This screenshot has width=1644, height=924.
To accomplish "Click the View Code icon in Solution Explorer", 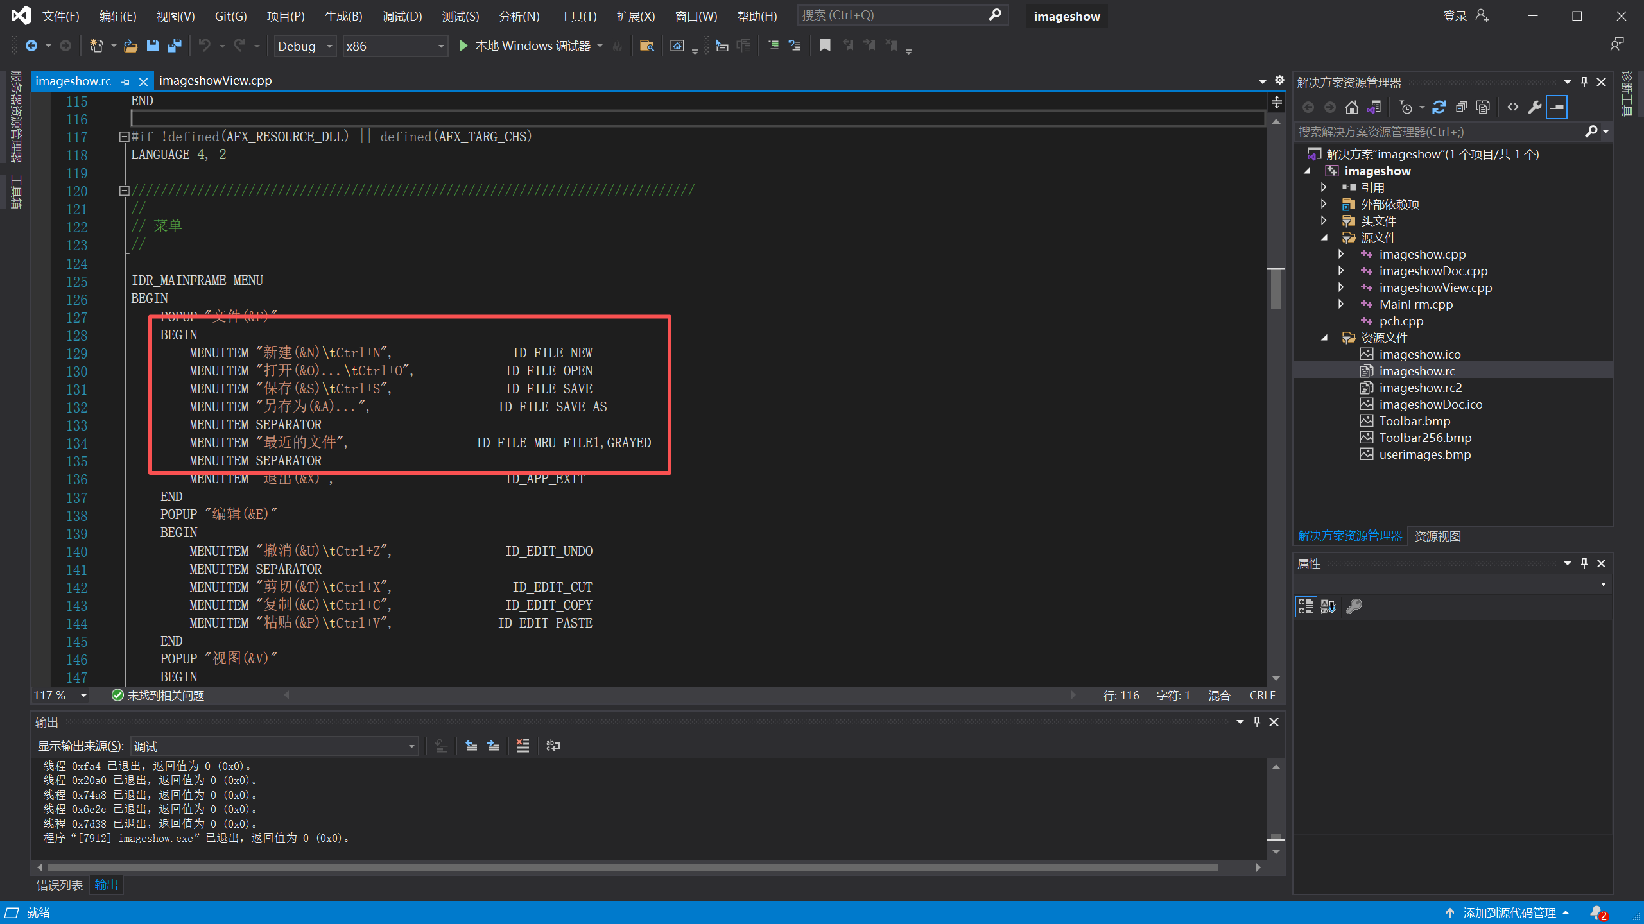I will click(1513, 107).
